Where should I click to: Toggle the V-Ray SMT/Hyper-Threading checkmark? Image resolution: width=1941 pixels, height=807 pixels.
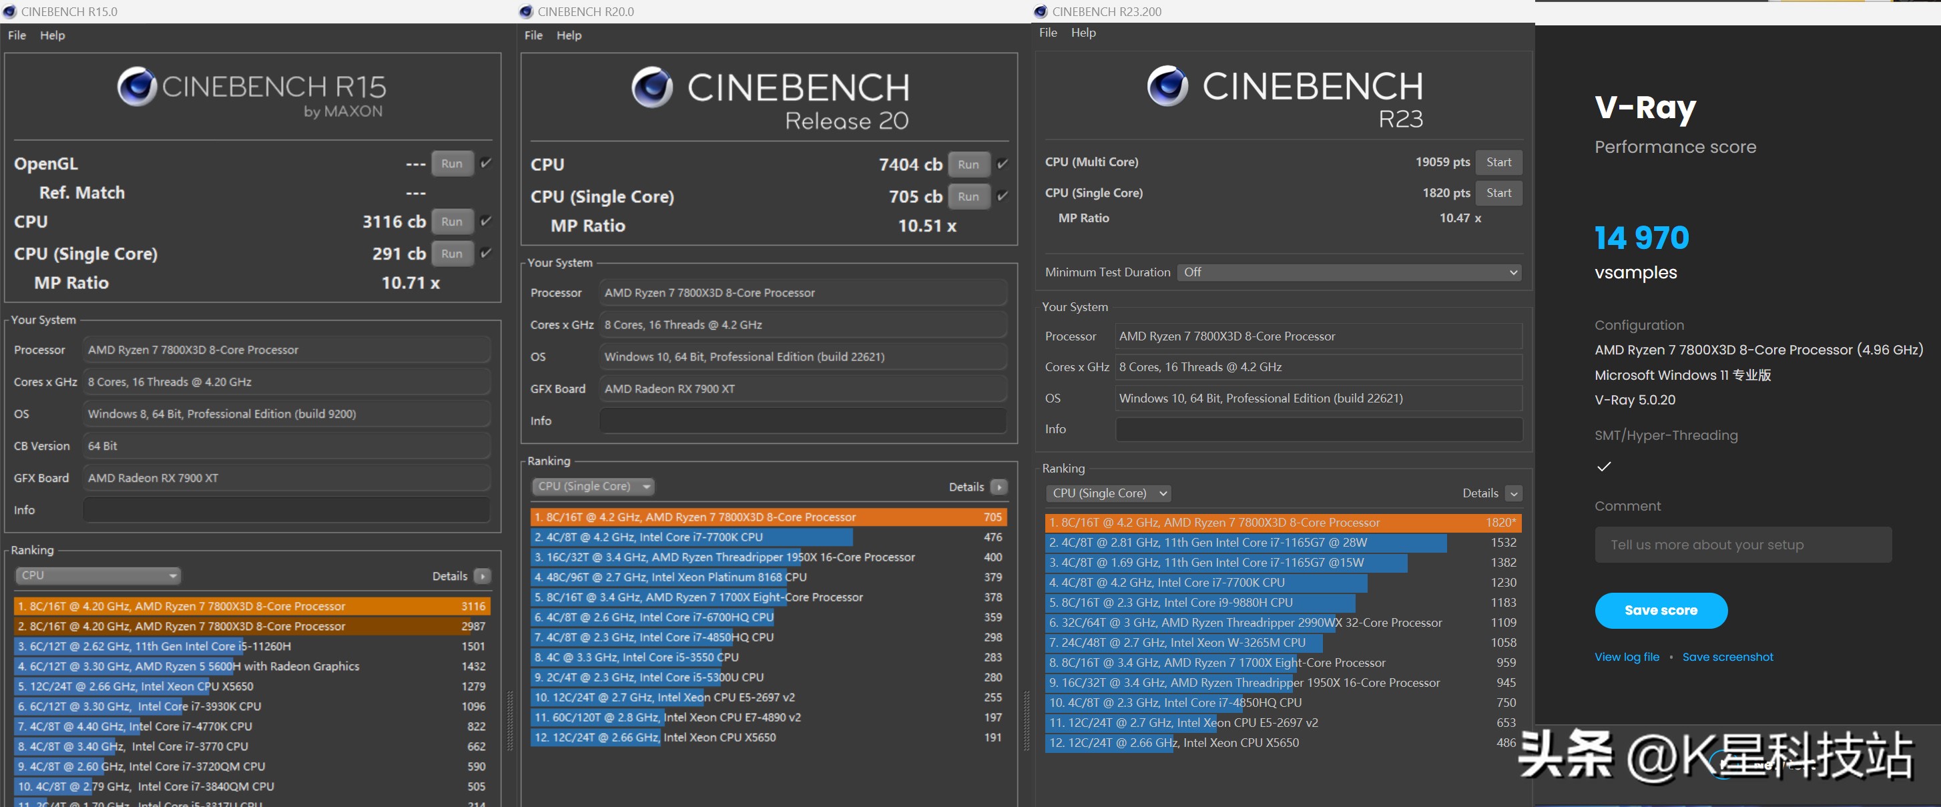point(1604,467)
